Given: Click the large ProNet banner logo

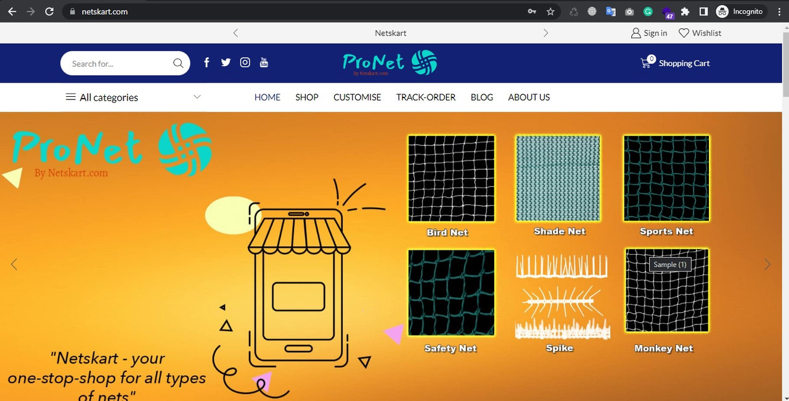Looking at the screenshot, I should click(x=111, y=151).
